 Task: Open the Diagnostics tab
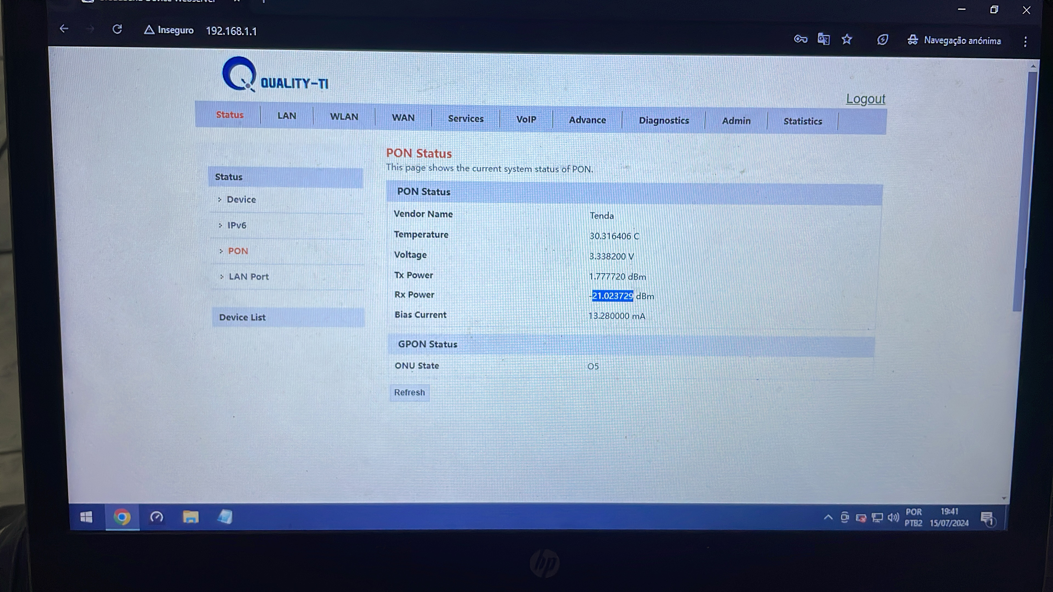point(663,121)
